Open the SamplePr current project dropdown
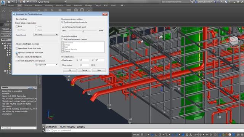This screenshot has width=244, height=137. (x=6, y=35)
